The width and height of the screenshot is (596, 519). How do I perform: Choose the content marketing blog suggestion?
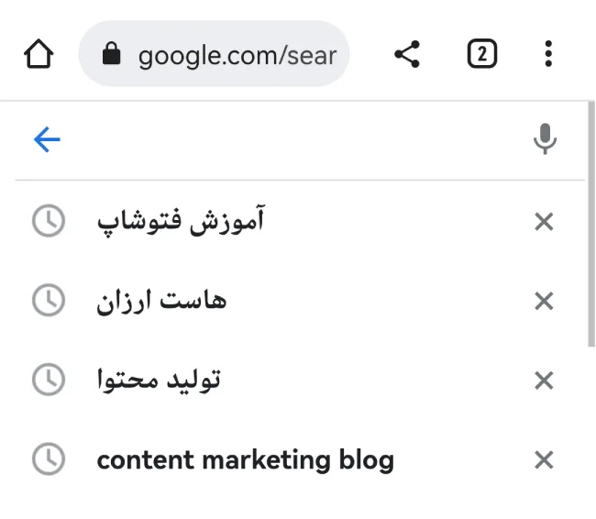pos(246,459)
